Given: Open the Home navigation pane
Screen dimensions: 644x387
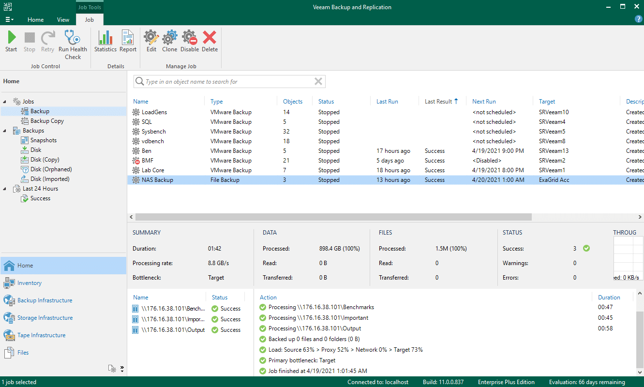Looking at the screenshot, I should (x=63, y=266).
